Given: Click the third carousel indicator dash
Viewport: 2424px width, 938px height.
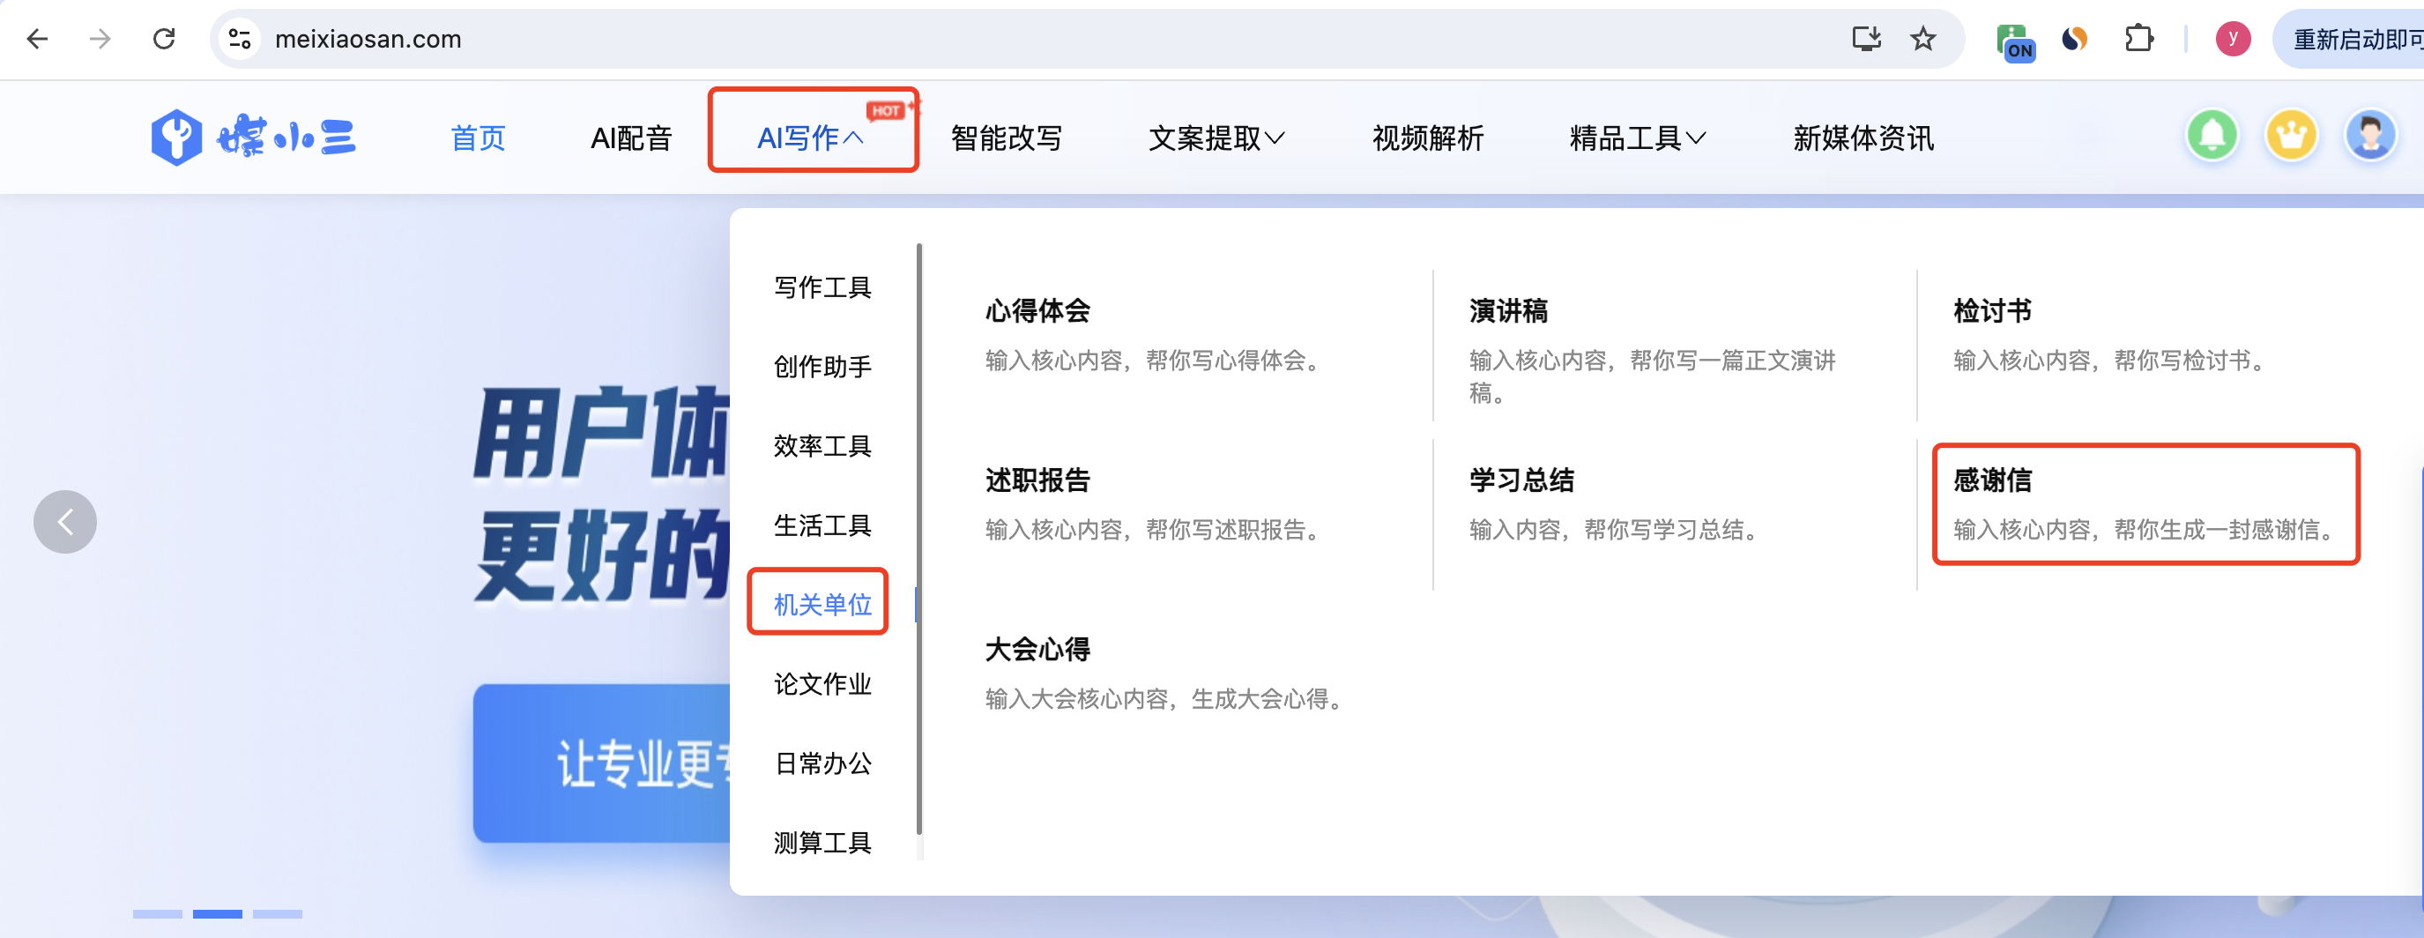Looking at the screenshot, I should click(278, 913).
